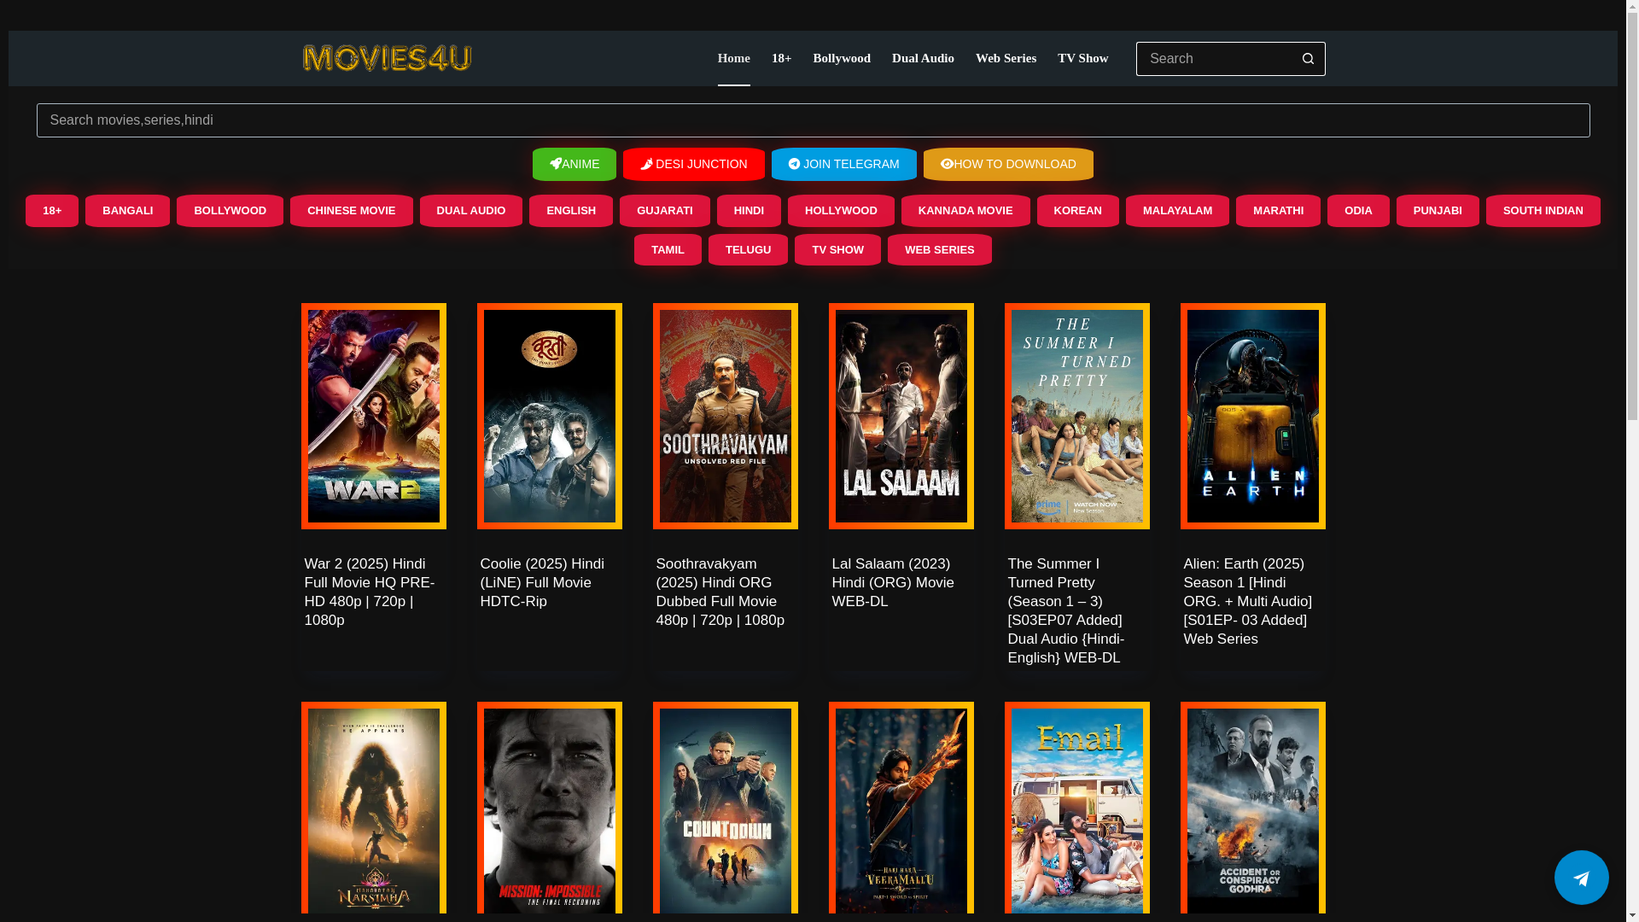Click the search magnifier icon button

(x=1308, y=59)
